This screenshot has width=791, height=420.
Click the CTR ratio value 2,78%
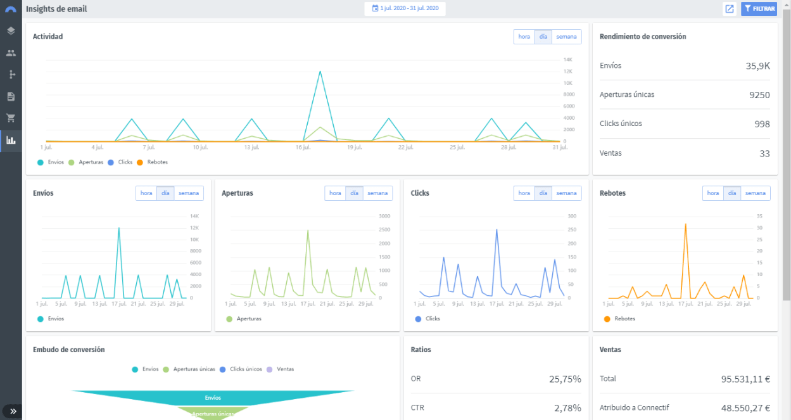point(567,408)
